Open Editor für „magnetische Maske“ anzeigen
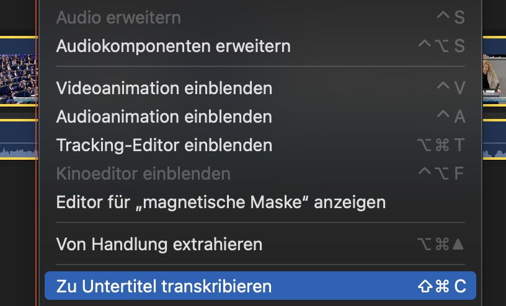 click(x=221, y=202)
